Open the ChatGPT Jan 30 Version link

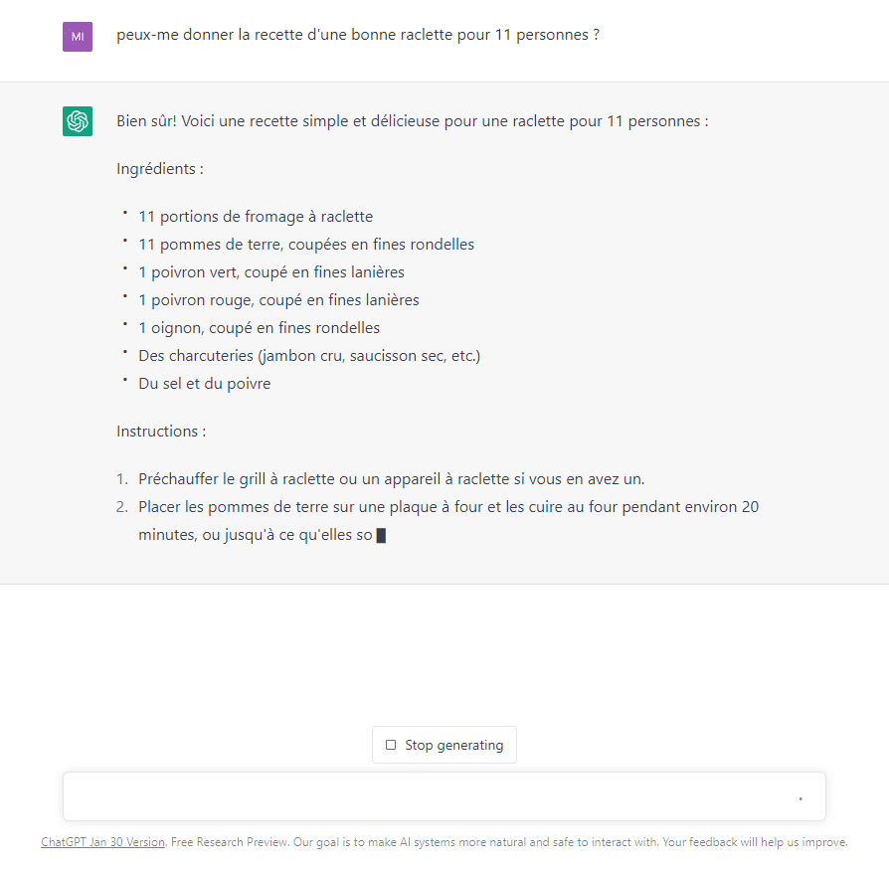[x=103, y=842]
